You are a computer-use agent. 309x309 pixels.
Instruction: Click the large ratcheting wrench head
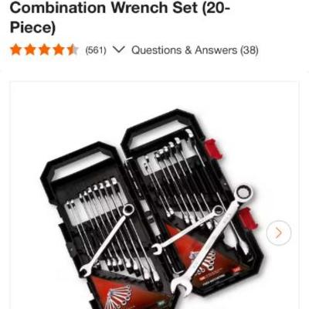[x=243, y=192]
